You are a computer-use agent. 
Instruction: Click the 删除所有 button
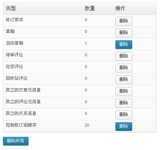[x=16, y=141]
